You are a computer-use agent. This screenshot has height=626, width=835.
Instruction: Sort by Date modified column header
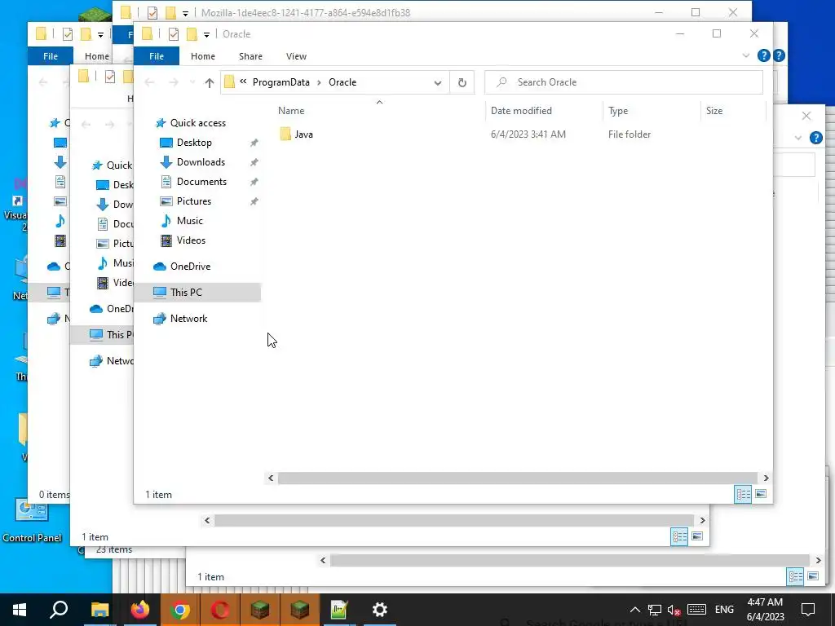click(x=521, y=111)
